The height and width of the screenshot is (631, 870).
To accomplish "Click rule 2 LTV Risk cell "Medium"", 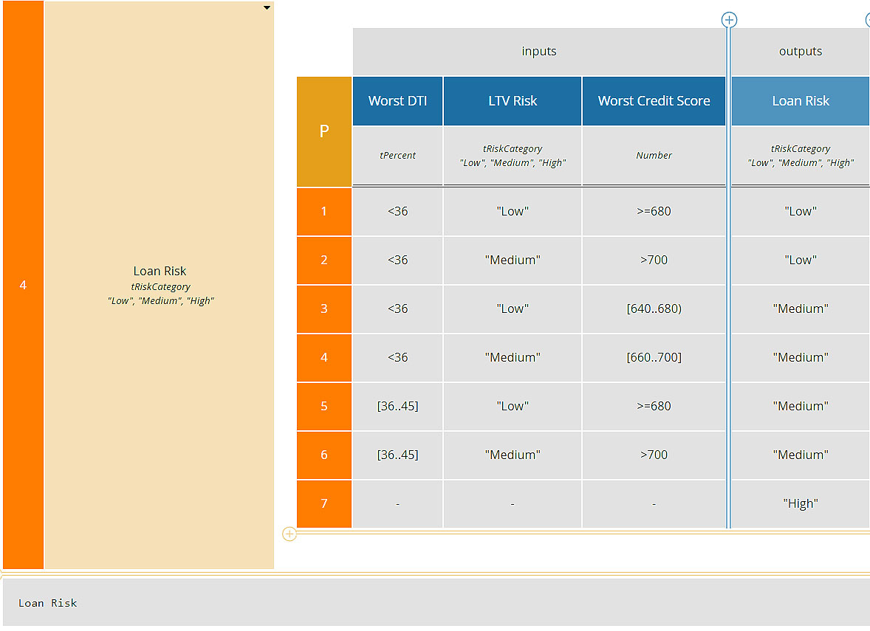I will click(x=513, y=260).
